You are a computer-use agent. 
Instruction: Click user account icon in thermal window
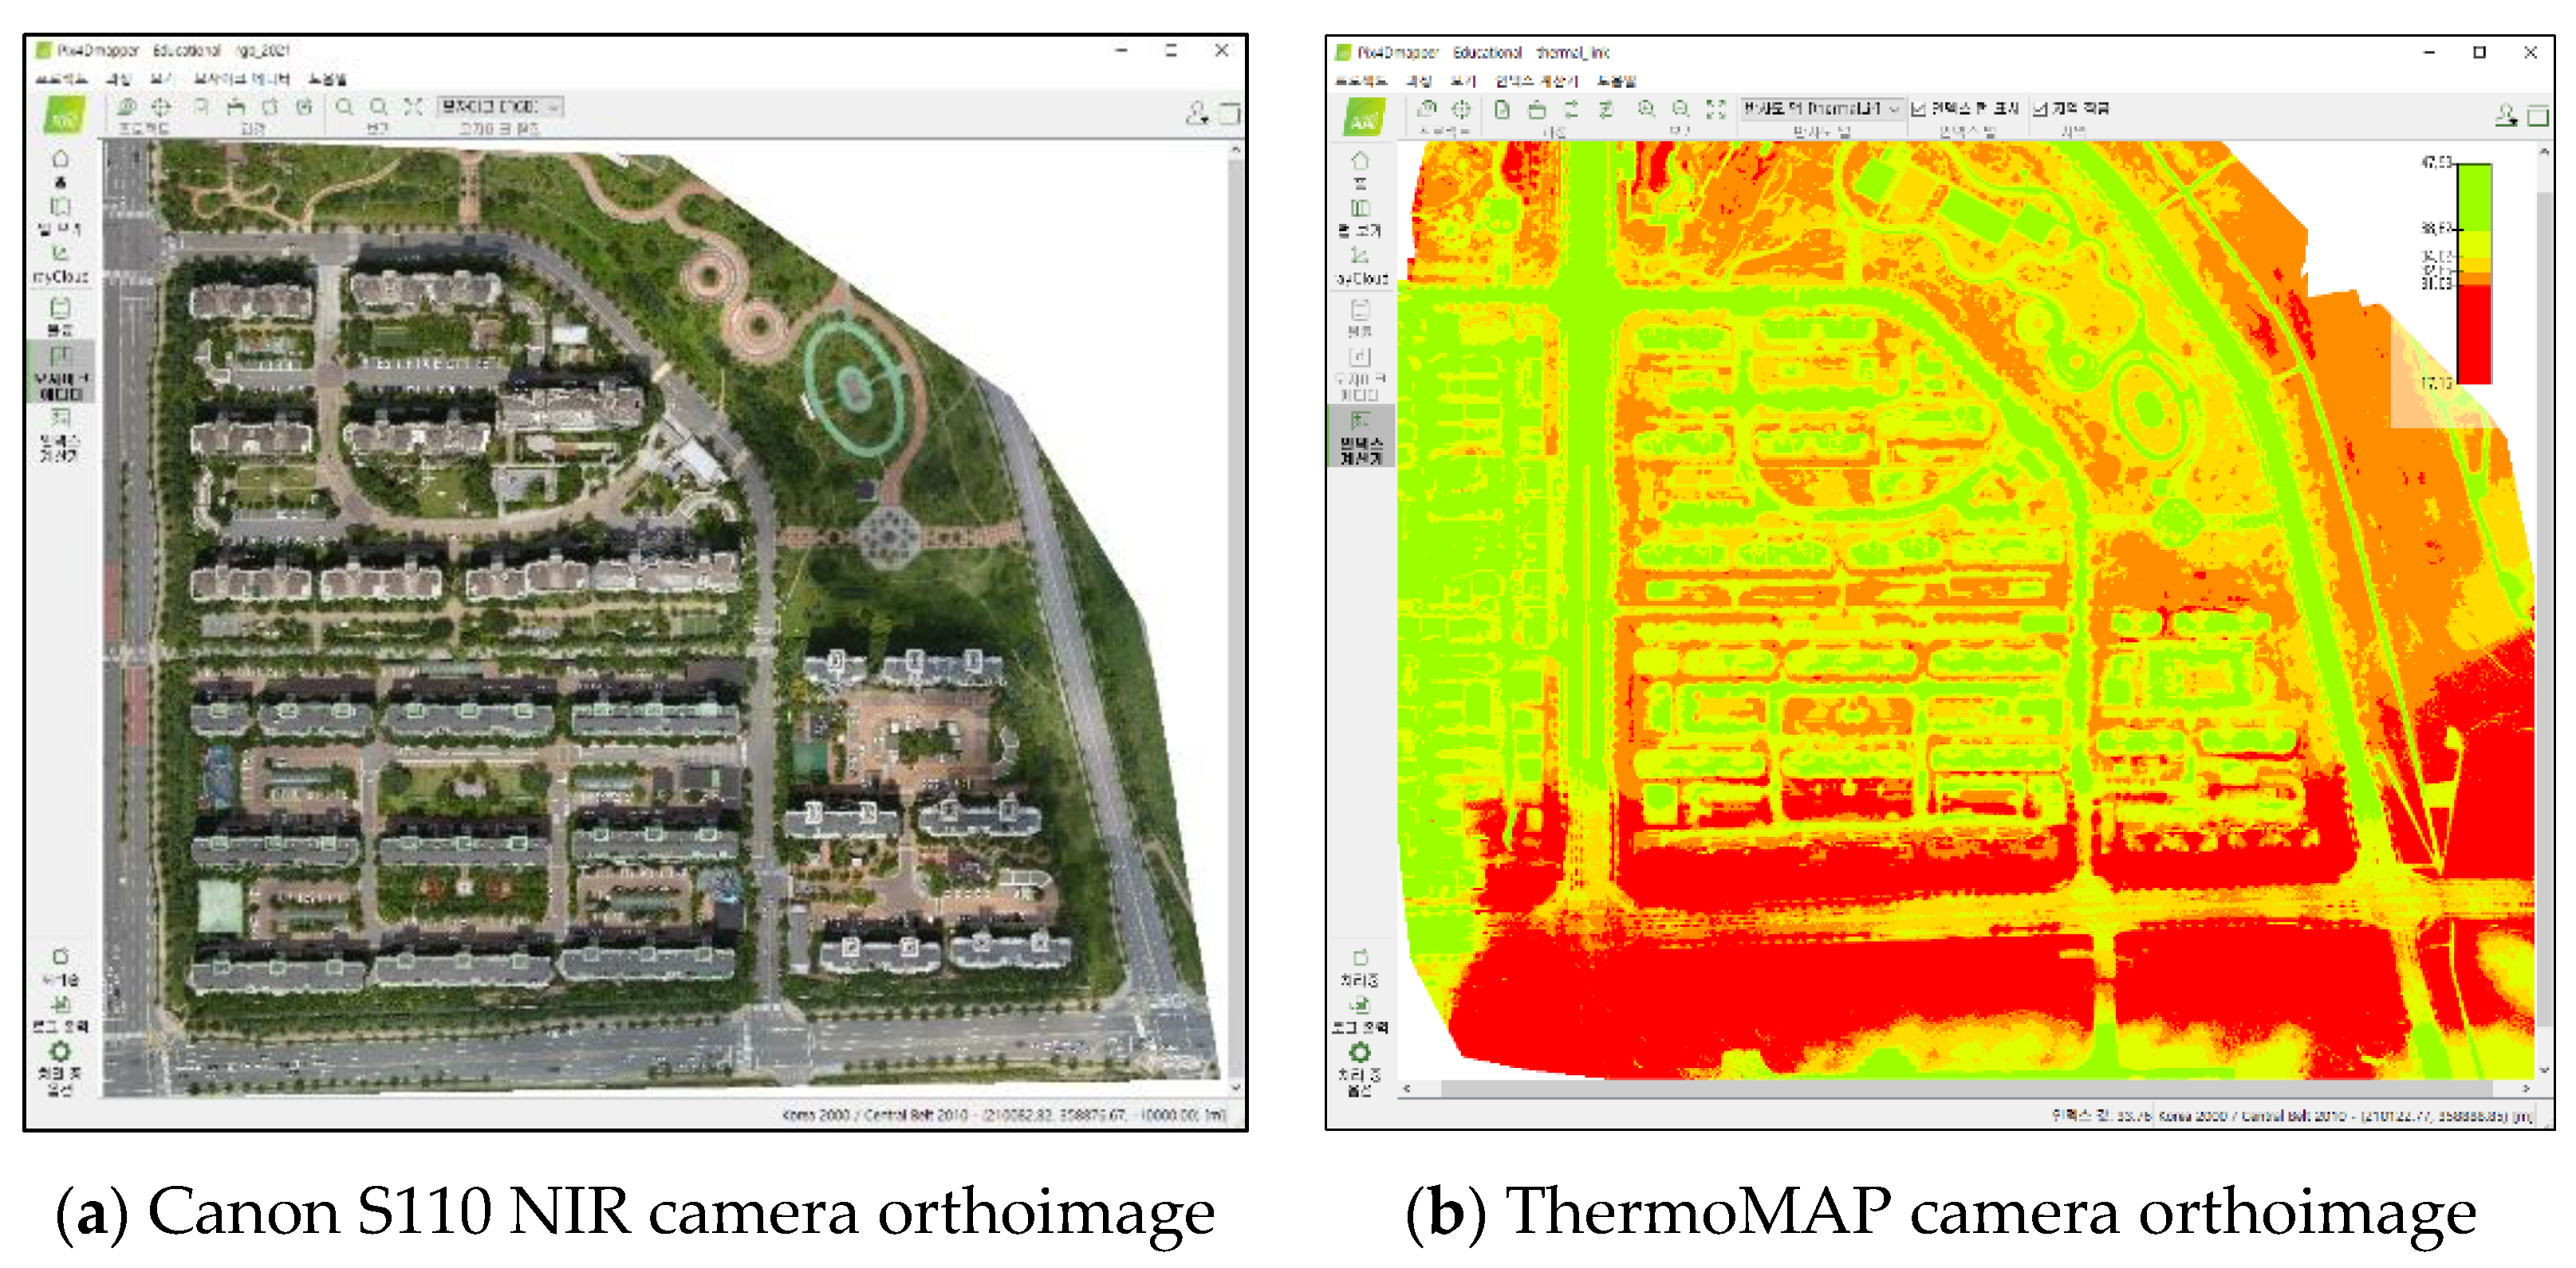2505,115
